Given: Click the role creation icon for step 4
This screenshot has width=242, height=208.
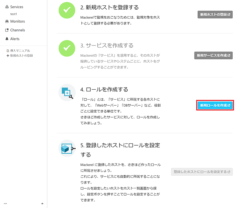Looking at the screenshot, I should 67,92.
